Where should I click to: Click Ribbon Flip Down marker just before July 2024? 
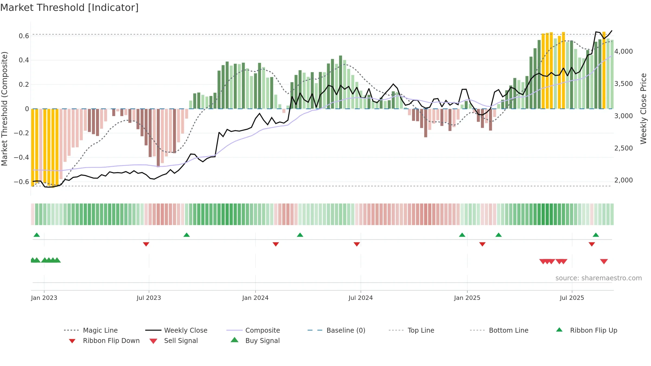[x=357, y=244]
